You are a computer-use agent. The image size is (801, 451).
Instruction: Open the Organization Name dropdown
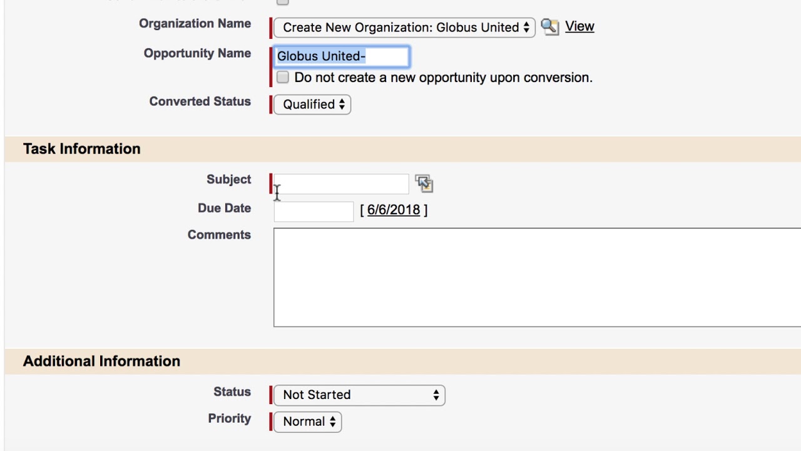[404, 28]
